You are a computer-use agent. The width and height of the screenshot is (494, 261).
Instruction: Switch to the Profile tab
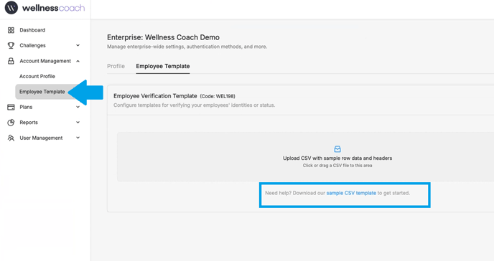(x=116, y=67)
